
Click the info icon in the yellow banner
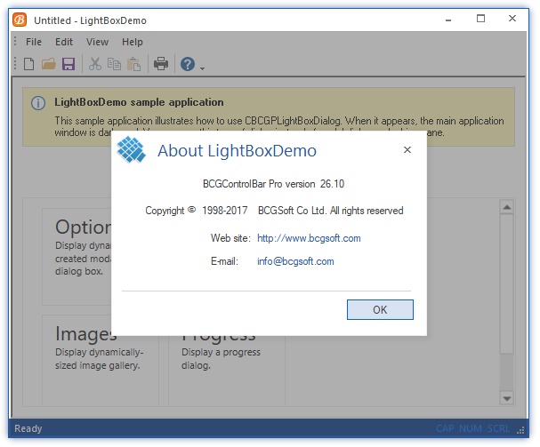click(x=38, y=103)
